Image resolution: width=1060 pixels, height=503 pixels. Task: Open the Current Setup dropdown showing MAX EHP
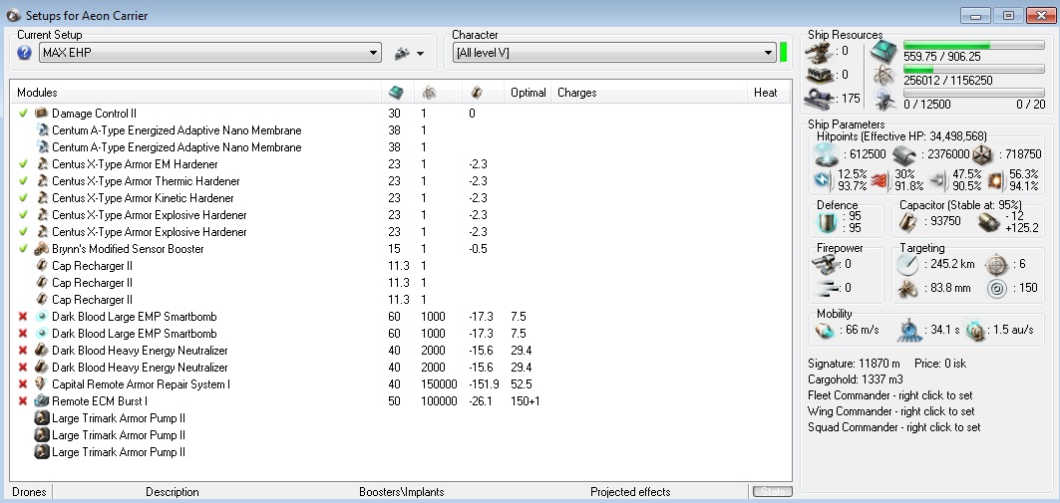210,53
